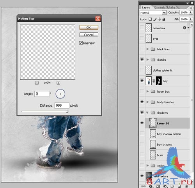Image resolution: width=195 pixels, height=188 pixels.
Task: Click the zoom in plus button under preview
Action: tap(58, 83)
